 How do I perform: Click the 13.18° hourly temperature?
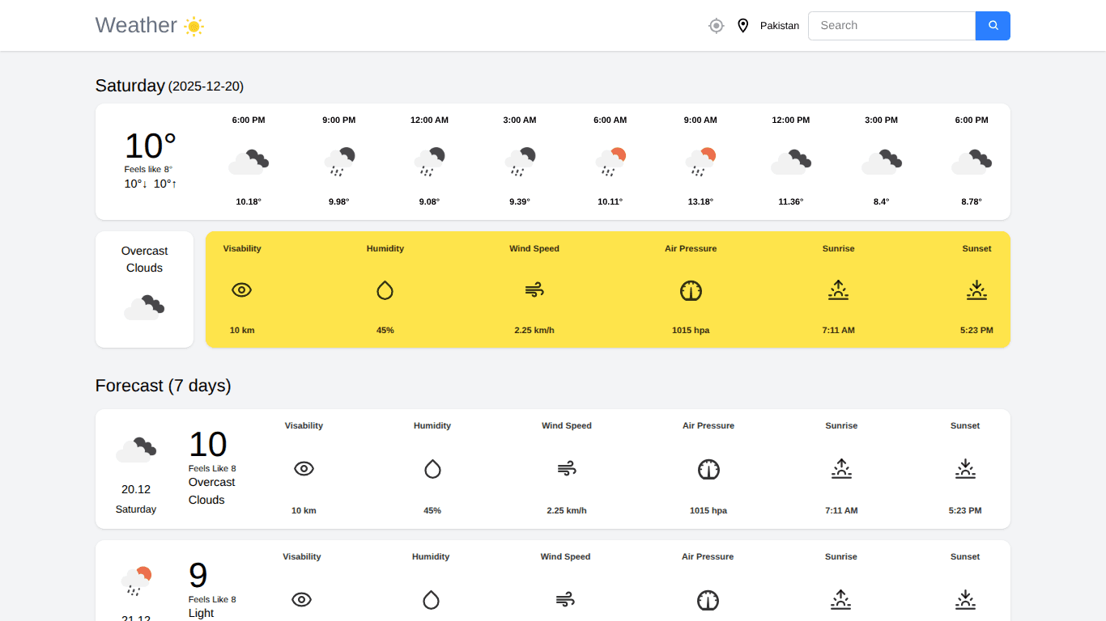700,201
